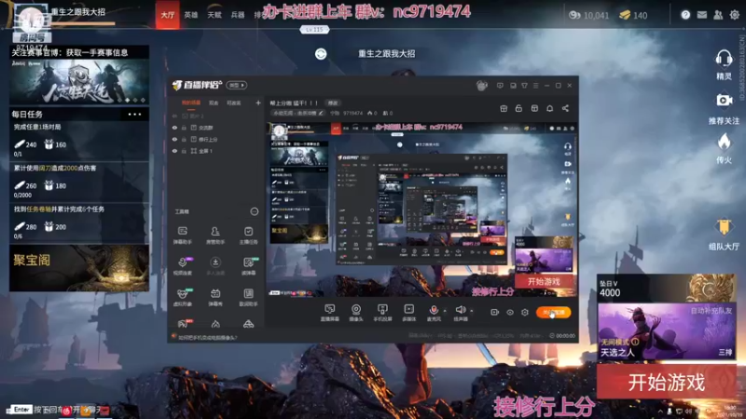Open 虚拟形象 virtual avatar tool
The width and height of the screenshot is (746, 419).
point(183,297)
